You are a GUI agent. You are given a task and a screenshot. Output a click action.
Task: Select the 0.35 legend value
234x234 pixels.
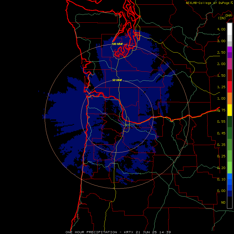(221, 145)
